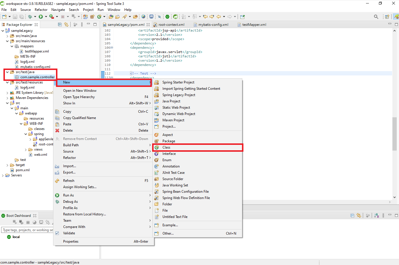The image size is (399, 265).
Task: Open the Debug button dropdown arrow
Action: click(x=35, y=17)
